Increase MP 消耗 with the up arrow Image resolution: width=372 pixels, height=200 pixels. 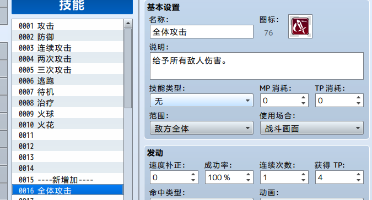(x=303, y=97)
